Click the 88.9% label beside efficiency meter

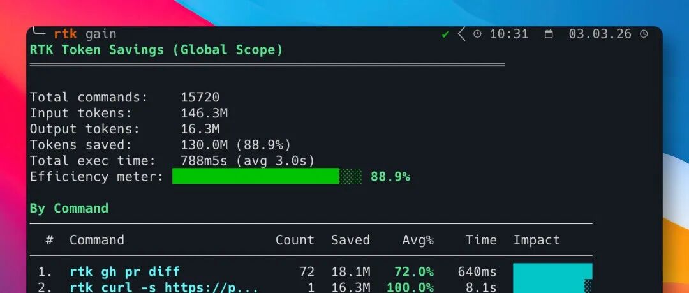tap(390, 176)
